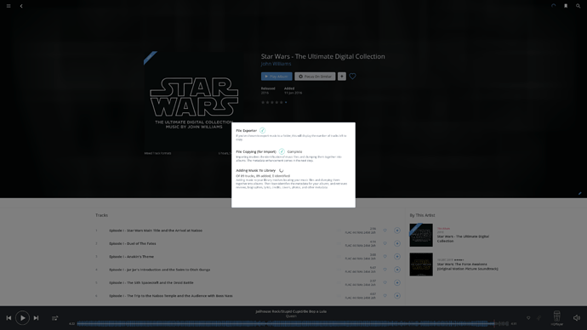Open the hamburger navigation menu
Screen dimensions: 587x330
click(x=9, y=6)
